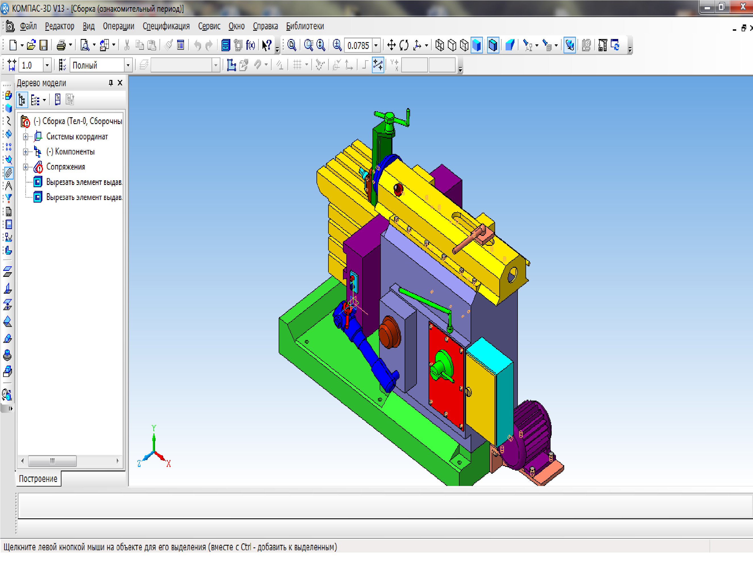Open the Библиотеки menu
The width and height of the screenshot is (753, 569).
click(x=305, y=26)
